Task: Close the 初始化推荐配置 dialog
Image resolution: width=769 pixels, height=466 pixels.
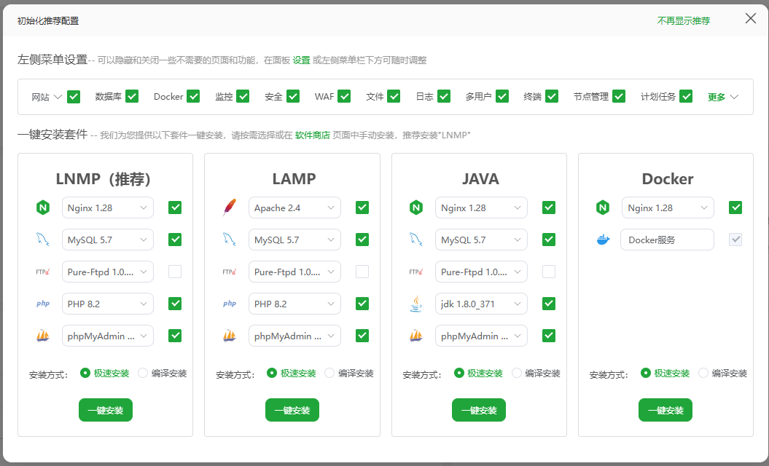Action: coord(750,19)
